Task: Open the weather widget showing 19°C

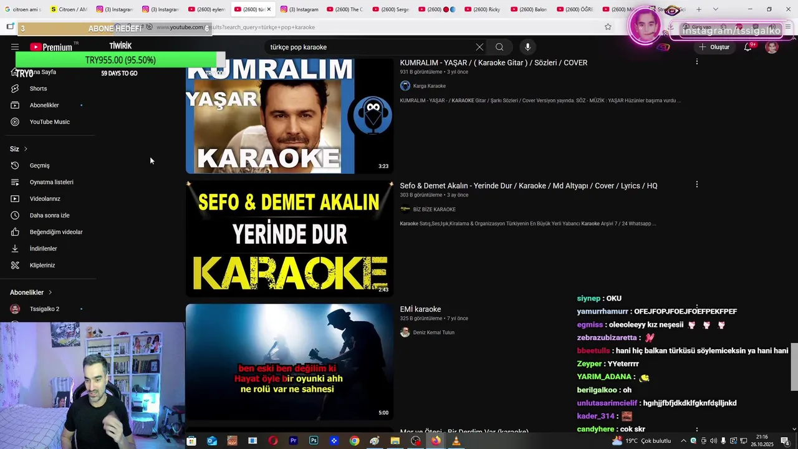Action: pos(642,441)
